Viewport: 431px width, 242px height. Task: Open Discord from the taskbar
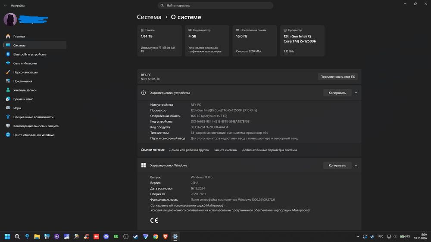coord(106,236)
